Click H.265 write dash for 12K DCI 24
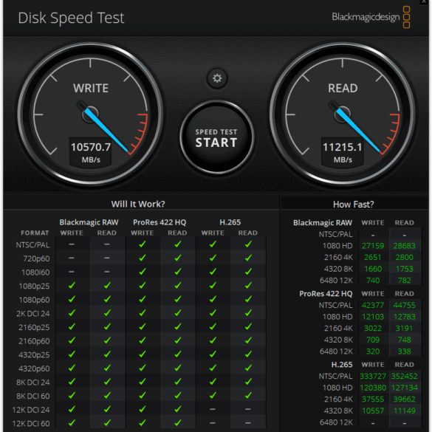This screenshot has height=432, width=432. point(213,409)
